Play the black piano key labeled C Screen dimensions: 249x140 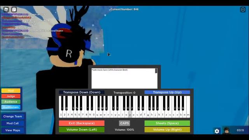(175, 103)
